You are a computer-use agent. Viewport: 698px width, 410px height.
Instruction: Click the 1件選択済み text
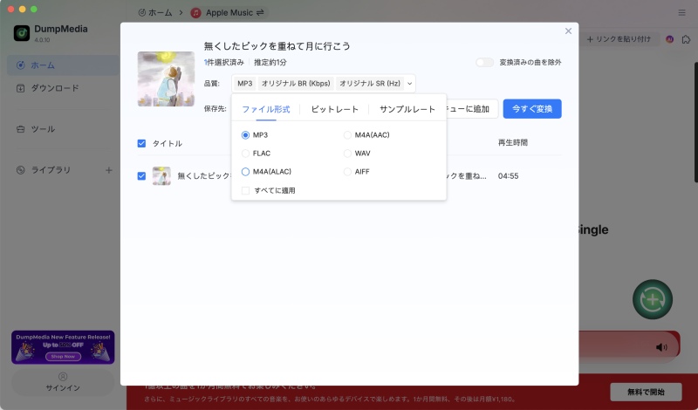(x=224, y=62)
